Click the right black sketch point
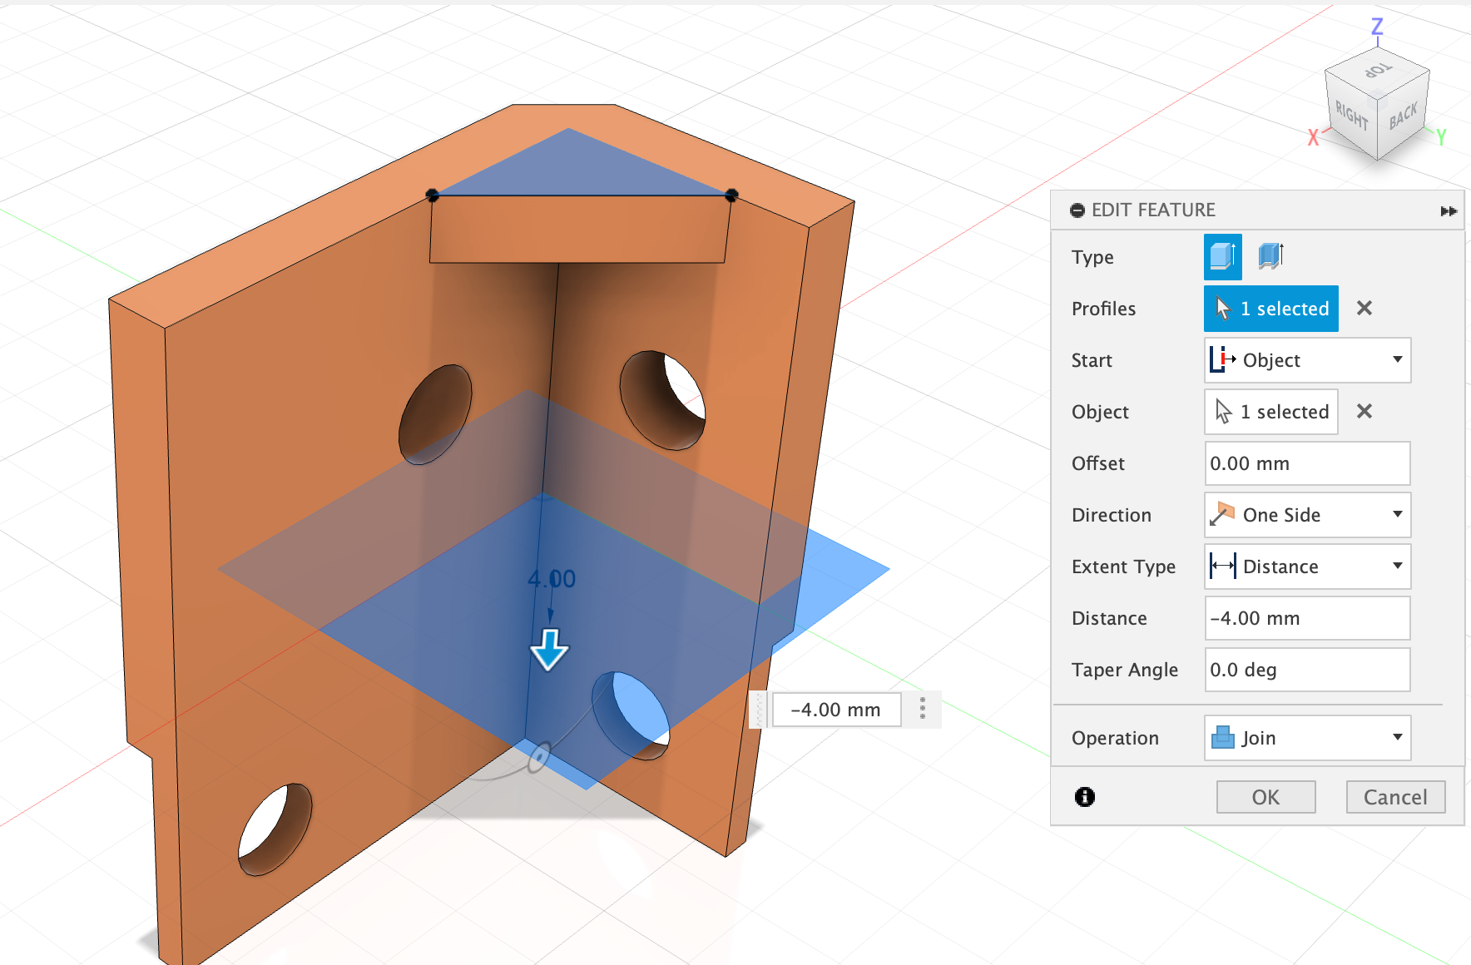Screen dimensions: 1471x965 click(x=731, y=195)
